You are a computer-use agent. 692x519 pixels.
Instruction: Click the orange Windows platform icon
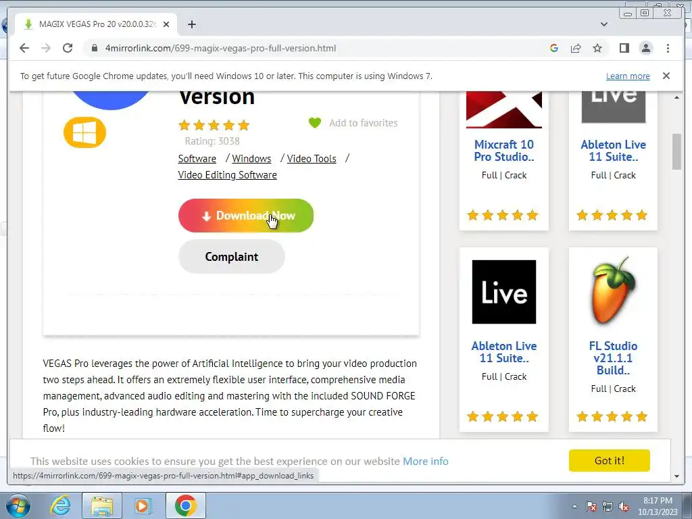point(84,132)
